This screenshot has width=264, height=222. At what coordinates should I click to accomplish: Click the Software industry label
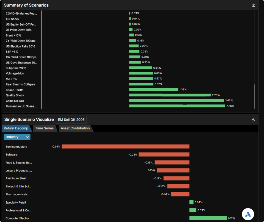pyautogui.click(x=12, y=155)
